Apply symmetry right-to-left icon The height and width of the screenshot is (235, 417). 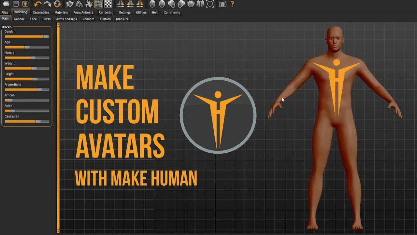(121, 4)
